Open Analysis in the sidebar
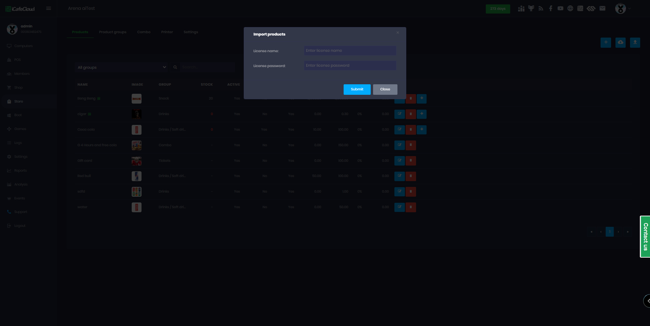Viewport: 650px width, 326px height. pos(21,184)
